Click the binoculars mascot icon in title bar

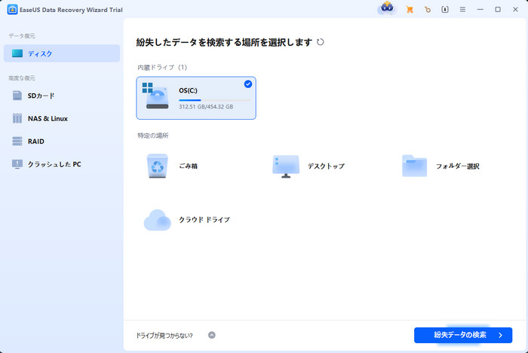click(x=387, y=8)
